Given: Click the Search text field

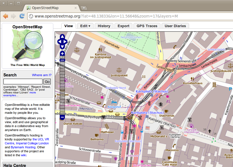Looking at the screenshot, I should click(23, 82).
